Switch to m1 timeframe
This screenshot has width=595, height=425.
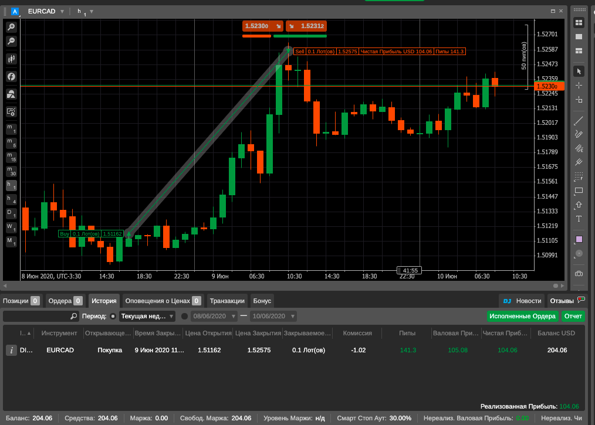pyautogui.click(x=11, y=129)
